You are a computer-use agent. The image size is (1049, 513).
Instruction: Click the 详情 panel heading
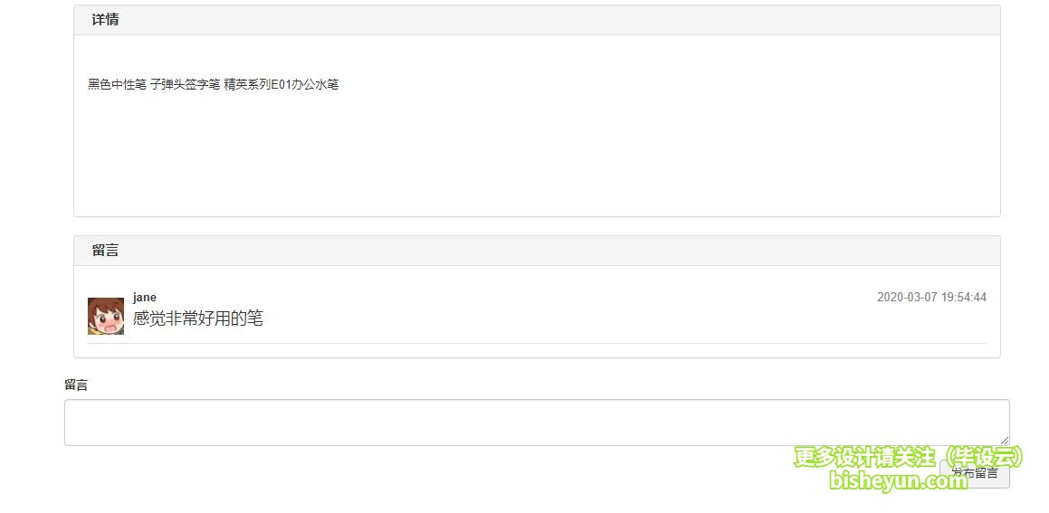coord(106,20)
